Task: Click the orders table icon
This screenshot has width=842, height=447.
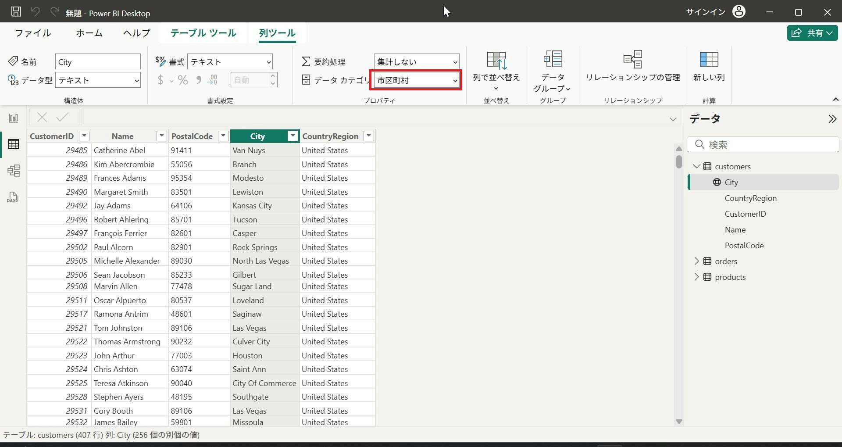Action: pyautogui.click(x=707, y=261)
